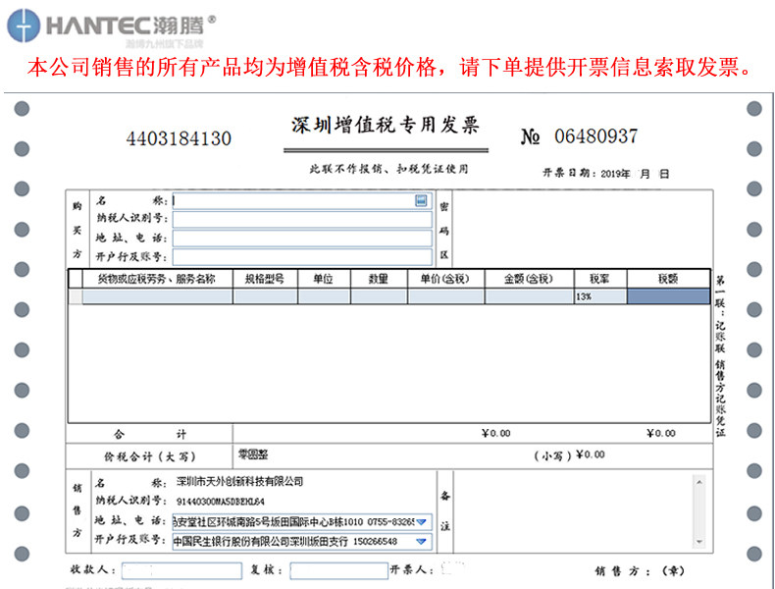Click the remarks scrollbar down arrow
This screenshot has height=589, width=775.
(x=699, y=542)
